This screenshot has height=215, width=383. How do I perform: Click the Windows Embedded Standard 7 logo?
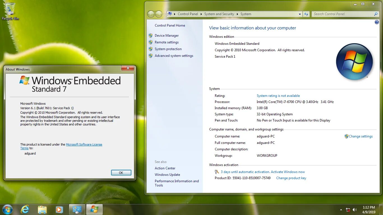[x=70, y=84]
